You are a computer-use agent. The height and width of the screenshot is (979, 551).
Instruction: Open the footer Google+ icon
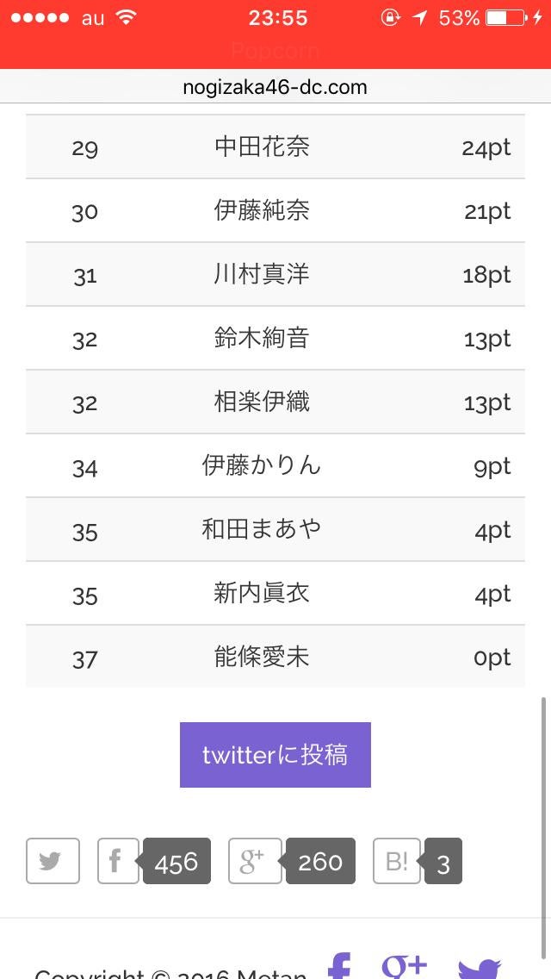tap(405, 967)
